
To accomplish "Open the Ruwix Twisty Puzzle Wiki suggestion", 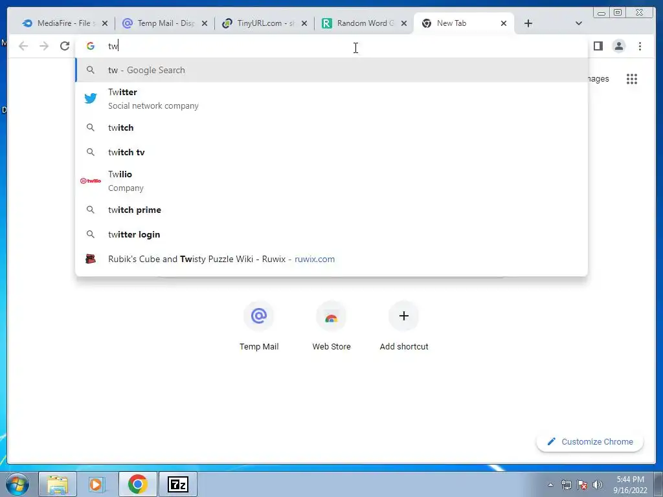I will pos(331,259).
